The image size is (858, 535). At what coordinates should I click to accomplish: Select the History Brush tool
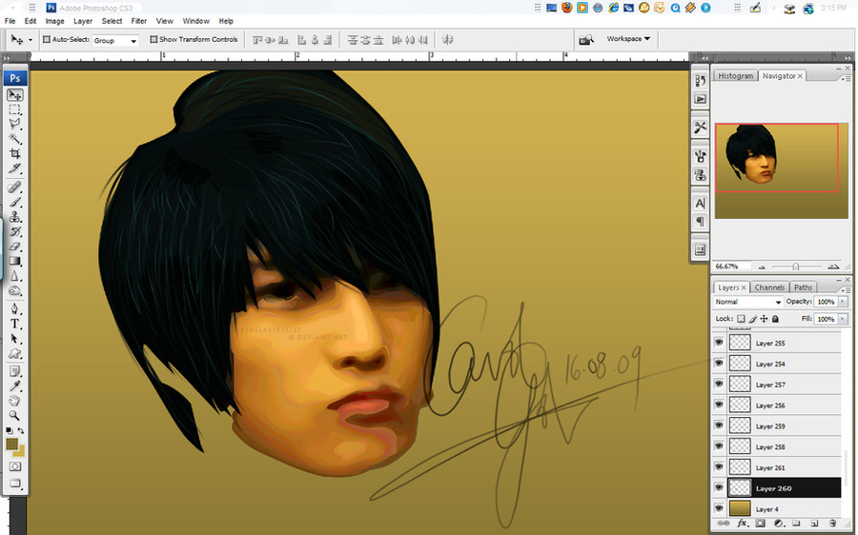[14, 231]
